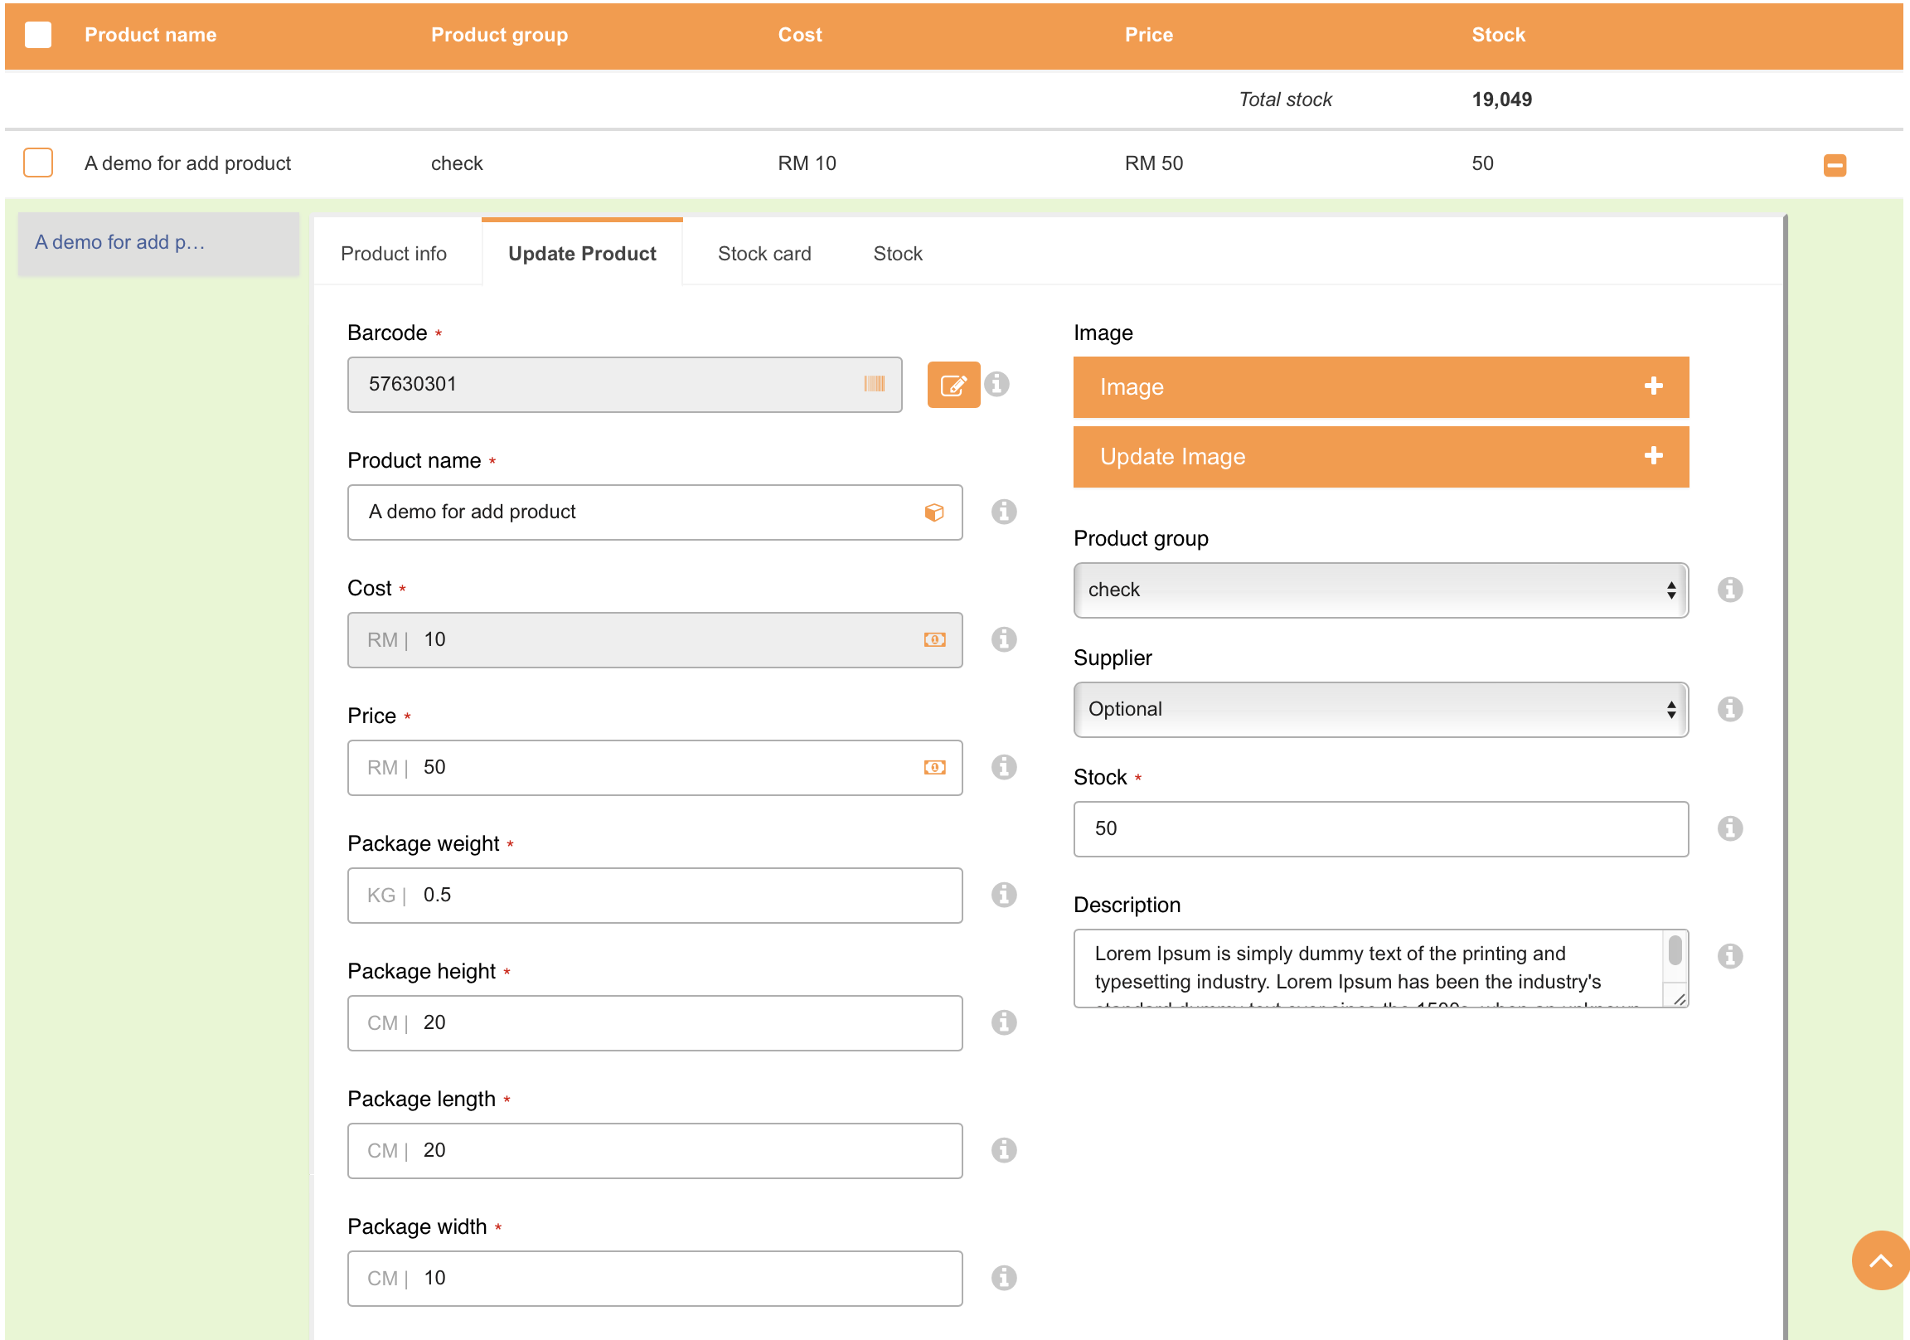Check the 'A demo for add product' row checkbox
The height and width of the screenshot is (1340, 1910).
(x=38, y=163)
